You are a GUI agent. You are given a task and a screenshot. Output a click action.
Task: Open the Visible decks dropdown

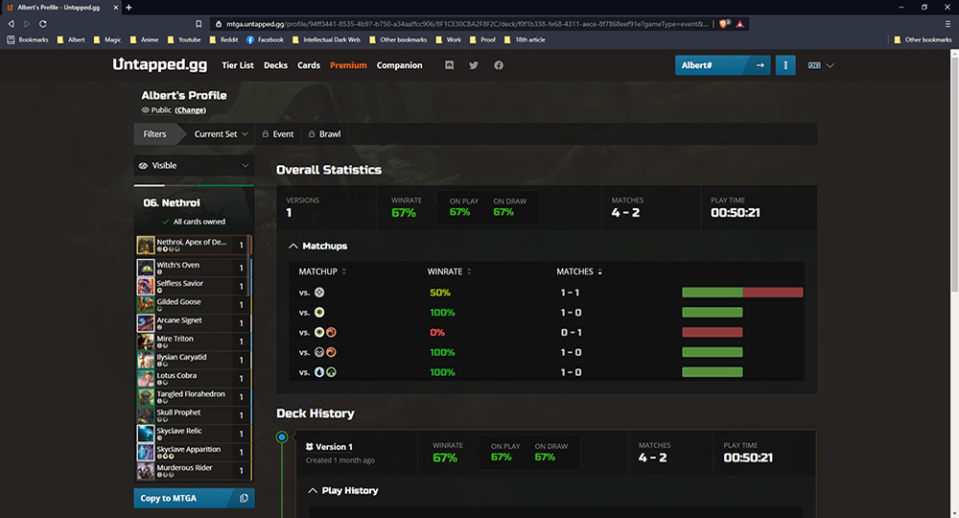click(195, 165)
